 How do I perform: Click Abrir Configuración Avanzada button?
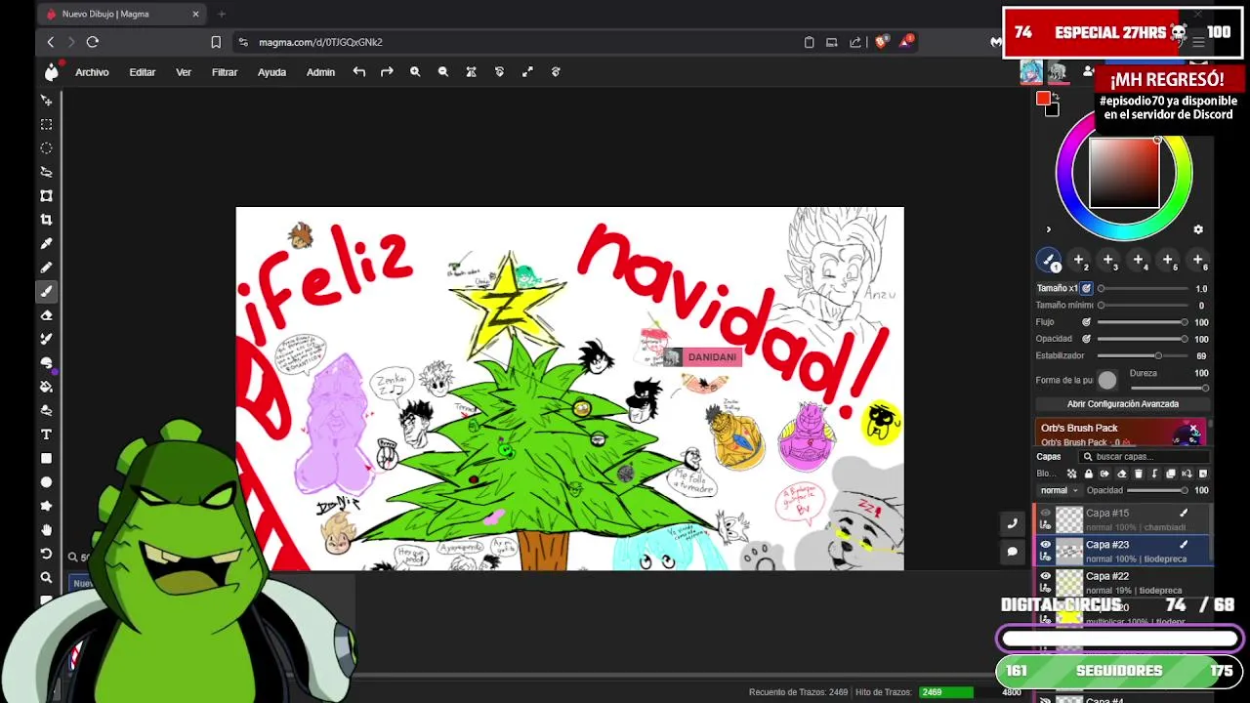[1122, 404]
